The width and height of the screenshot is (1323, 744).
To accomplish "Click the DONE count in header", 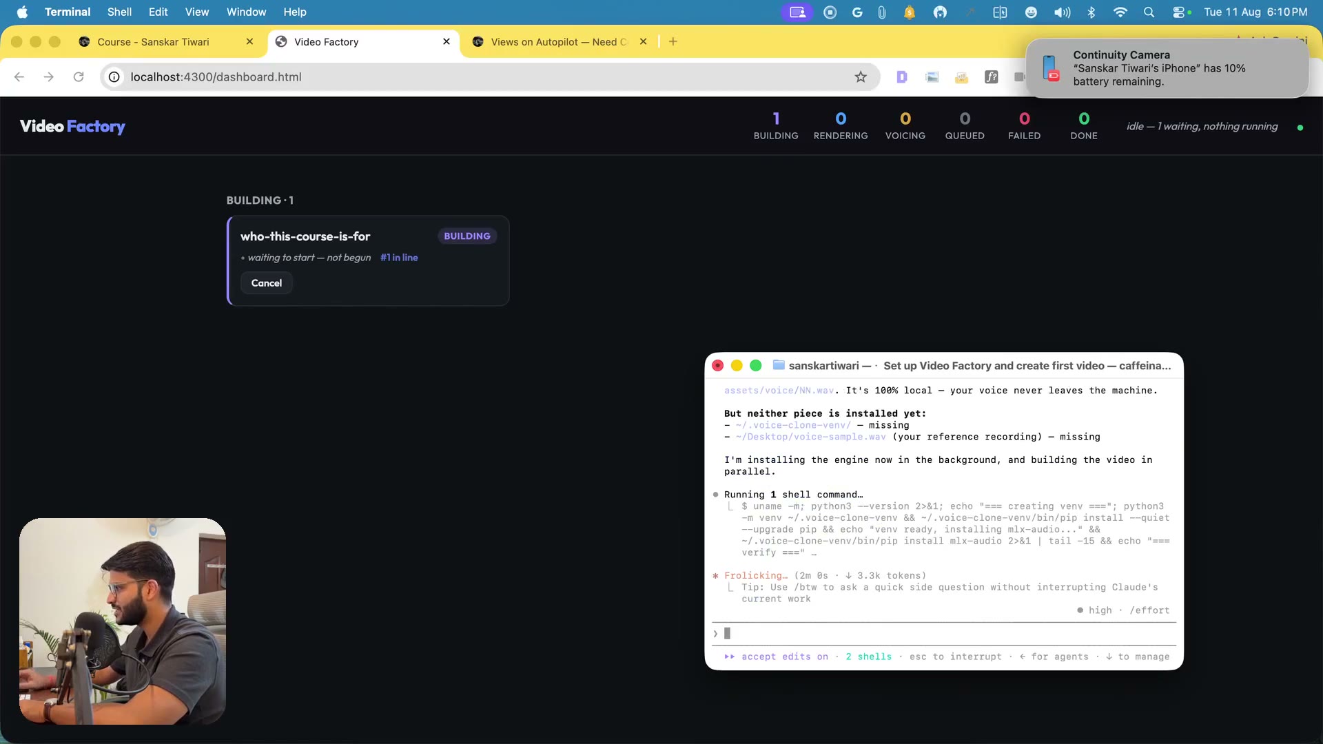I will (1084, 126).
